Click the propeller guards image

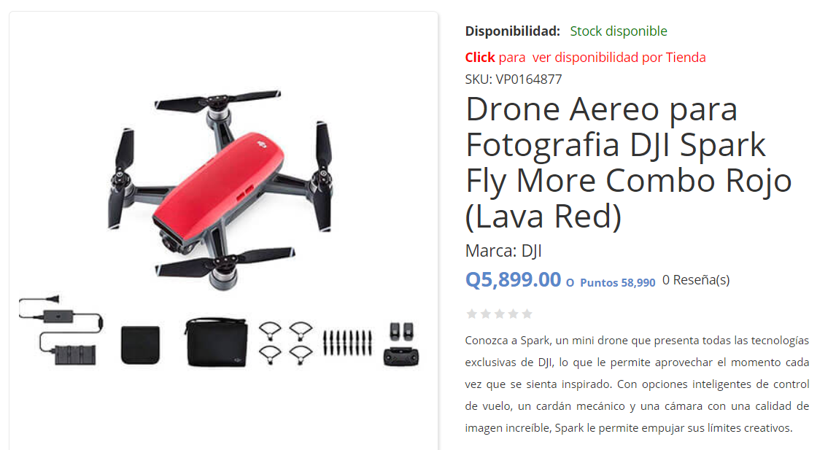click(286, 342)
